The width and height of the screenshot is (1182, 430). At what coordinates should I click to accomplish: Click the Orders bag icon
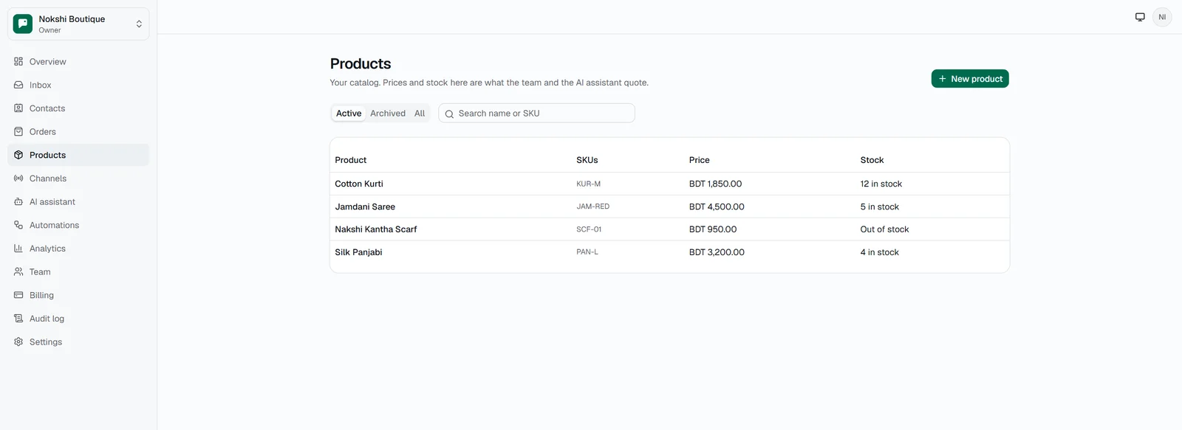tap(18, 131)
